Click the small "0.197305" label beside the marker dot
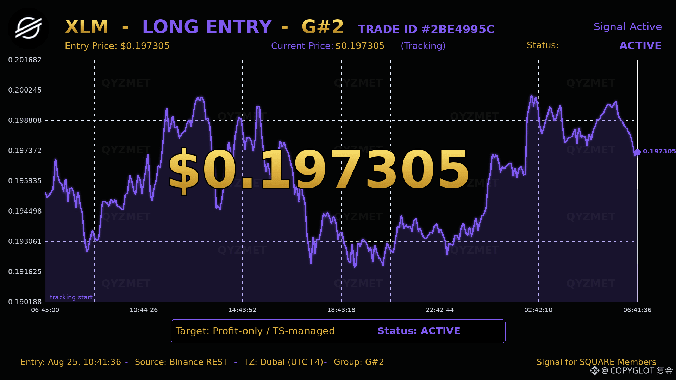676x380 pixels. (x=659, y=151)
